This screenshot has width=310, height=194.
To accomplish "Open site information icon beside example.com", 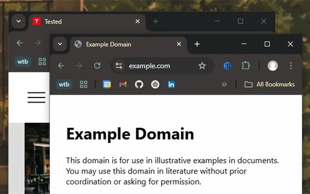I will (x=119, y=66).
